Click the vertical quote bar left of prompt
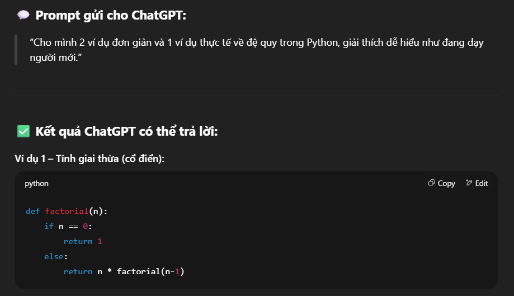The width and height of the screenshot is (514, 296). [x=16, y=50]
